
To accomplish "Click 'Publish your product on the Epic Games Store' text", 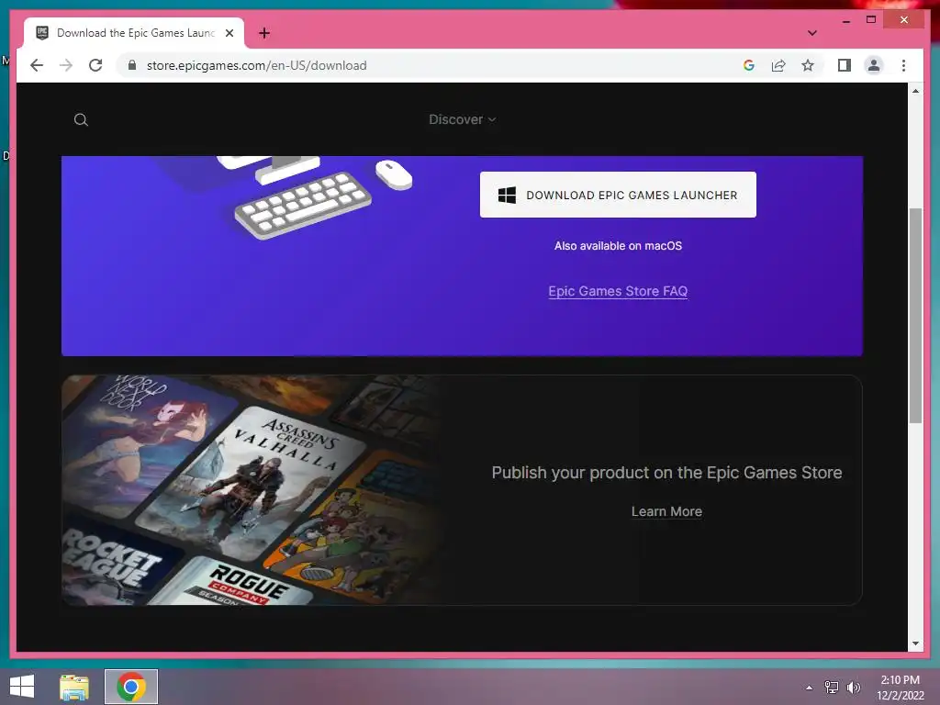I will coord(666,473).
